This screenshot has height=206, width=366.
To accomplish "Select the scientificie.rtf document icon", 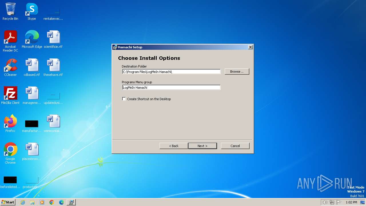I will 53,39.
